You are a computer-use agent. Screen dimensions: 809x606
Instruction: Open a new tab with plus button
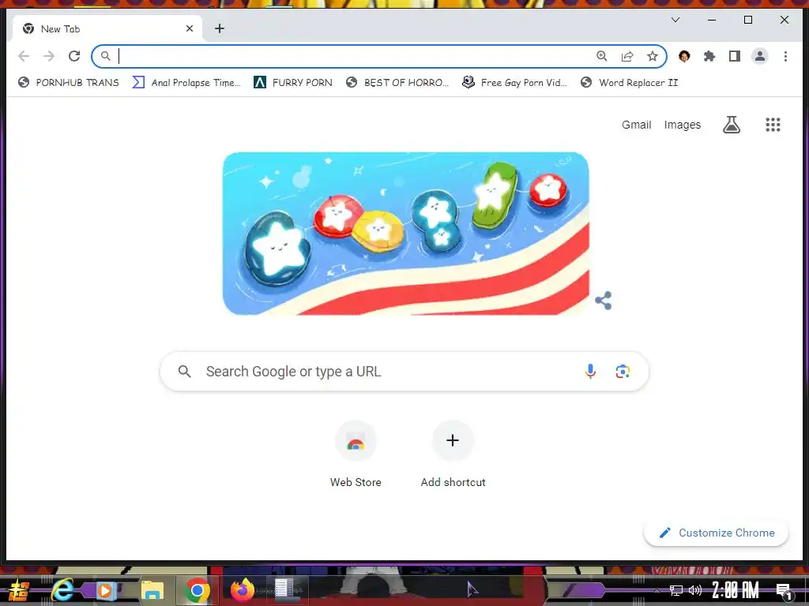[220, 28]
